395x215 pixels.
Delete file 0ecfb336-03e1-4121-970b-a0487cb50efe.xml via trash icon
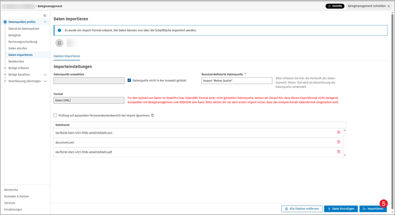(339, 132)
